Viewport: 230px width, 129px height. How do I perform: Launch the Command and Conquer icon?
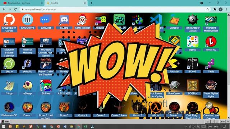pyautogui.click(x=211, y=111)
